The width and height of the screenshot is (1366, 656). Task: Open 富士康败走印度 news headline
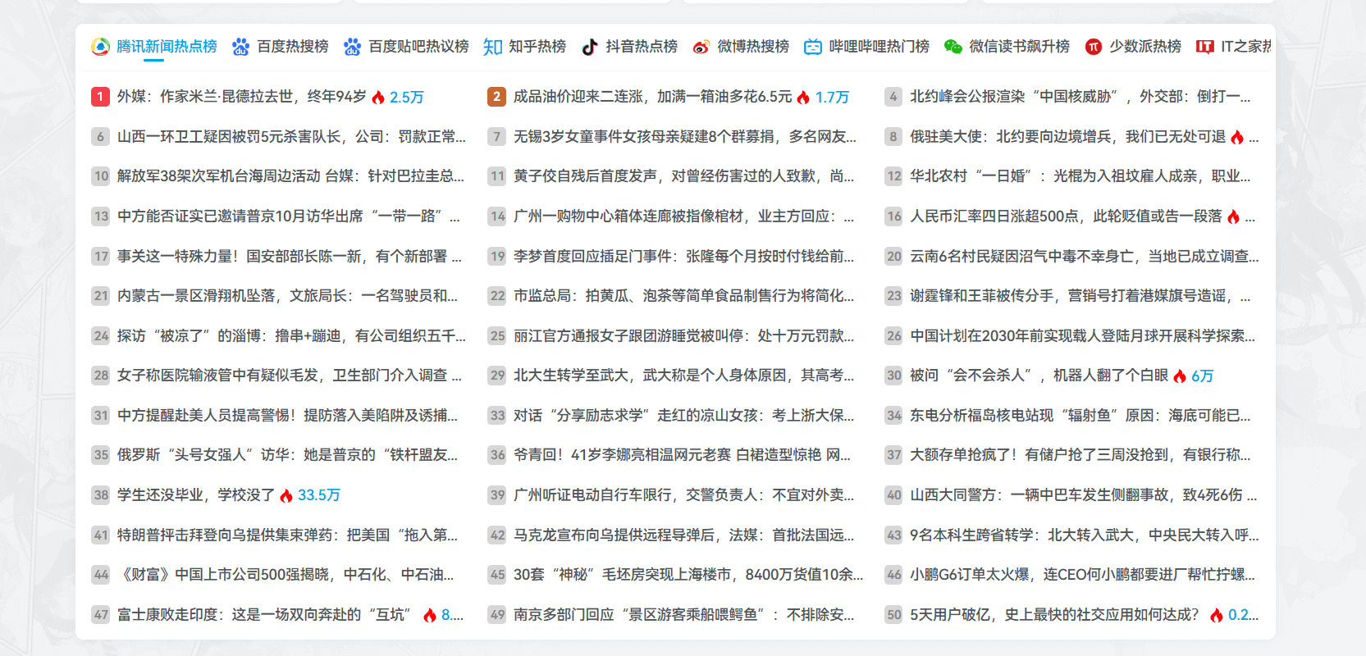(263, 615)
